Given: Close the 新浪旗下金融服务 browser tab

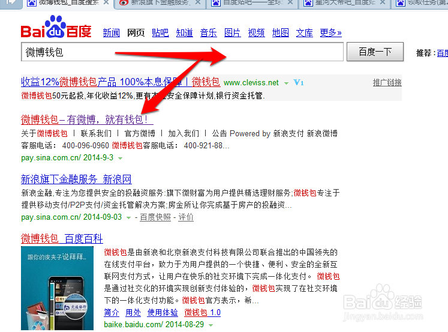Looking at the screenshot, I should (x=198, y=2).
